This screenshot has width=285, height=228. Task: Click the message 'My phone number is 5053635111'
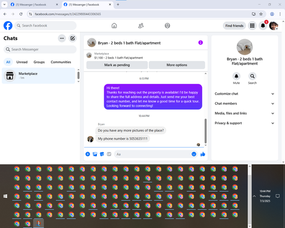(x=123, y=139)
